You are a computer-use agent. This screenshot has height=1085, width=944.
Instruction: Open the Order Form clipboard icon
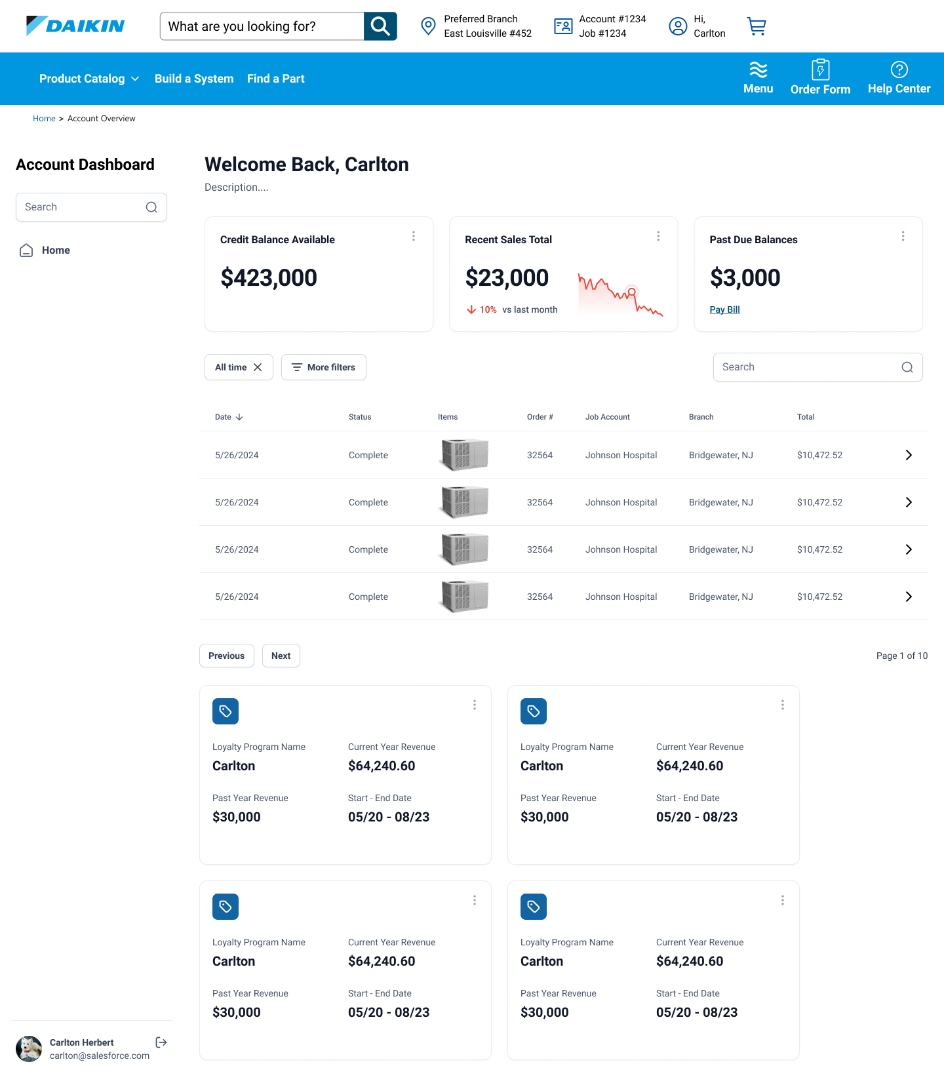821,69
